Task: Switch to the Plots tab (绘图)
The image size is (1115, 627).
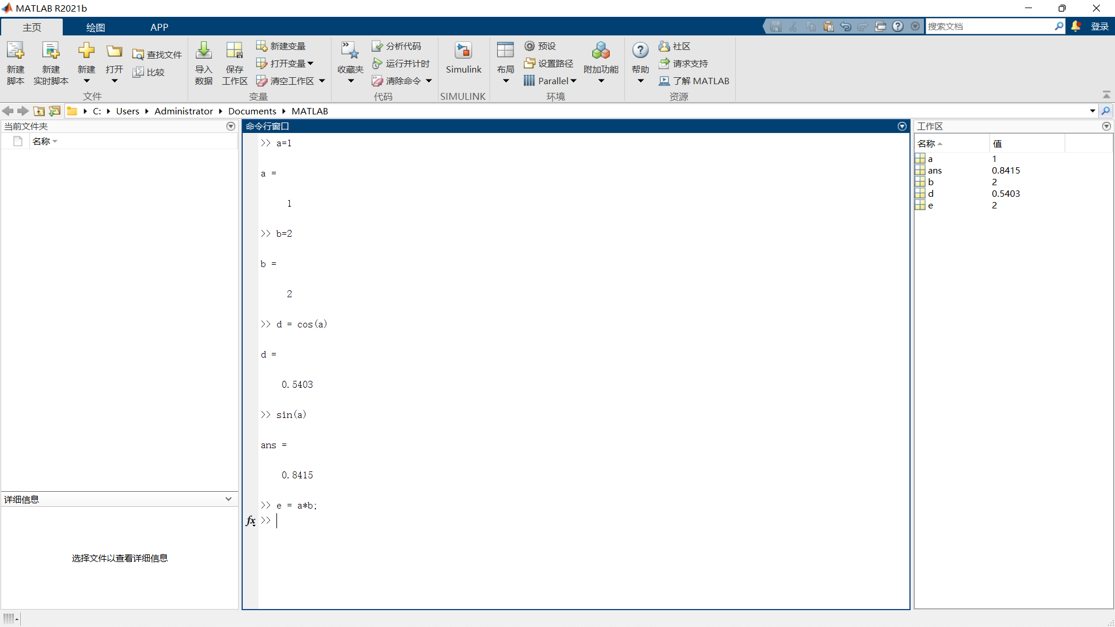Action: pyautogui.click(x=95, y=27)
